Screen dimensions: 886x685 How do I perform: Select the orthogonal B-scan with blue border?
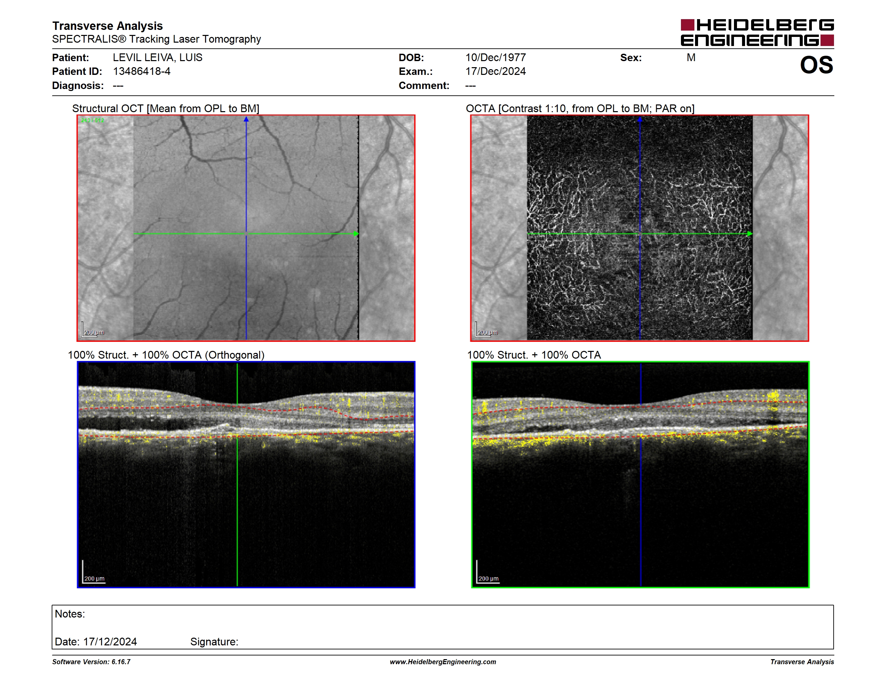[x=246, y=474]
